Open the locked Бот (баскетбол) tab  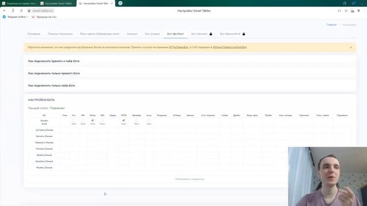232,34
